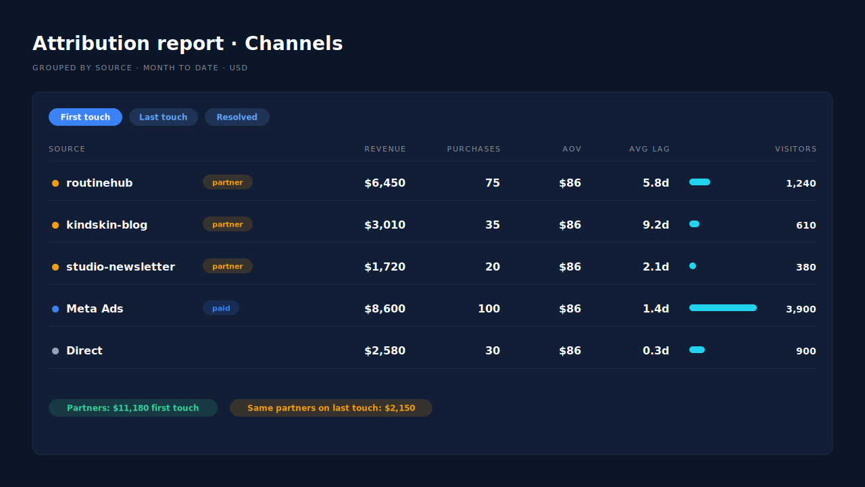Sort by the SOURCE column header
Image resolution: width=865 pixels, height=487 pixels.
click(67, 149)
